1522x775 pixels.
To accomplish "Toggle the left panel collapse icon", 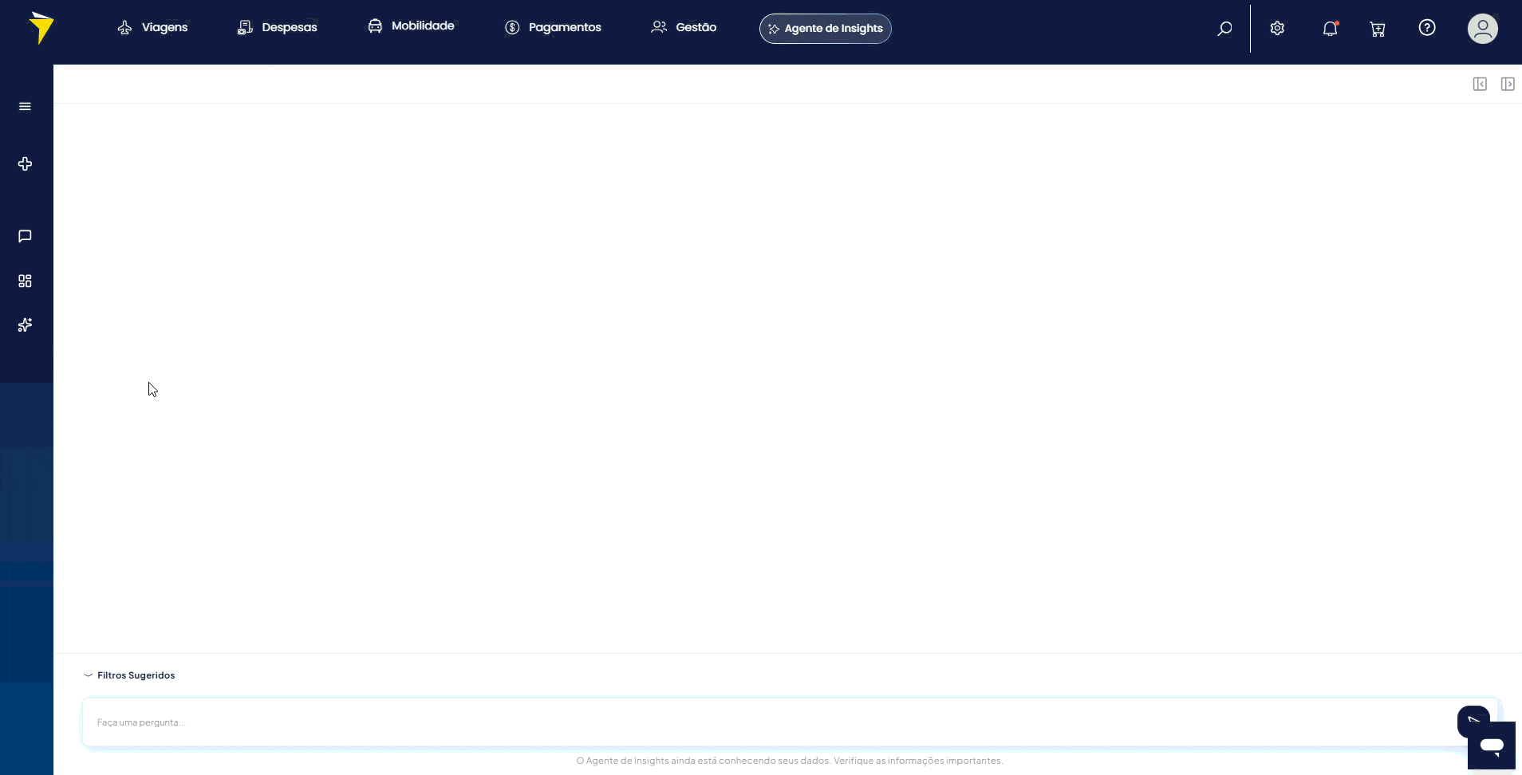I will [1480, 84].
